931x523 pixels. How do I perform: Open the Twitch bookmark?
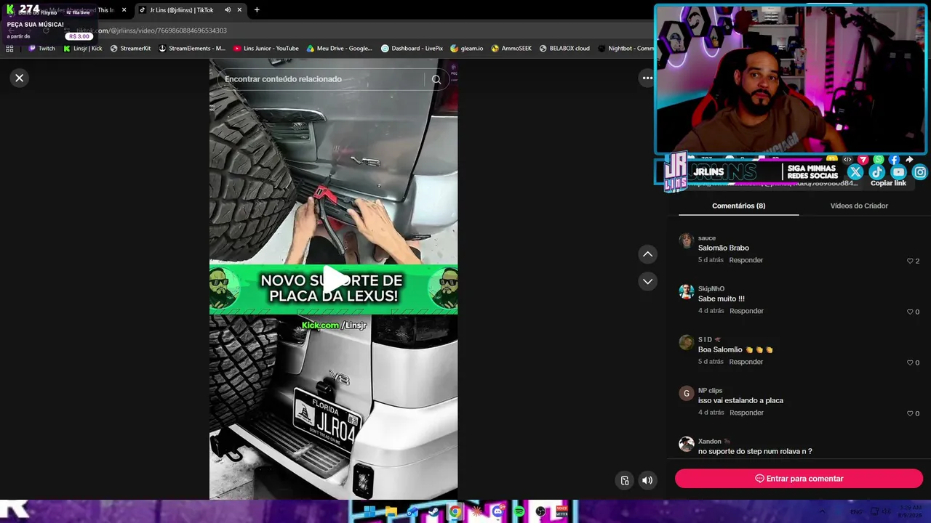(x=41, y=49)
